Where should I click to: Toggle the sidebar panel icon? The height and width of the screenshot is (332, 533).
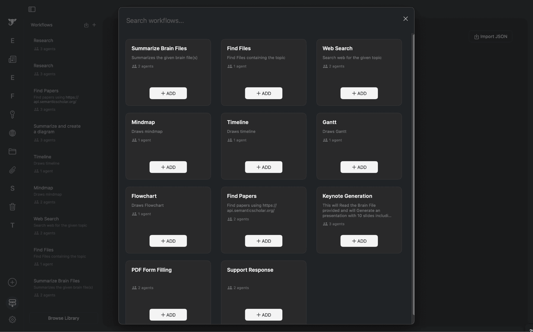[32, 9]
